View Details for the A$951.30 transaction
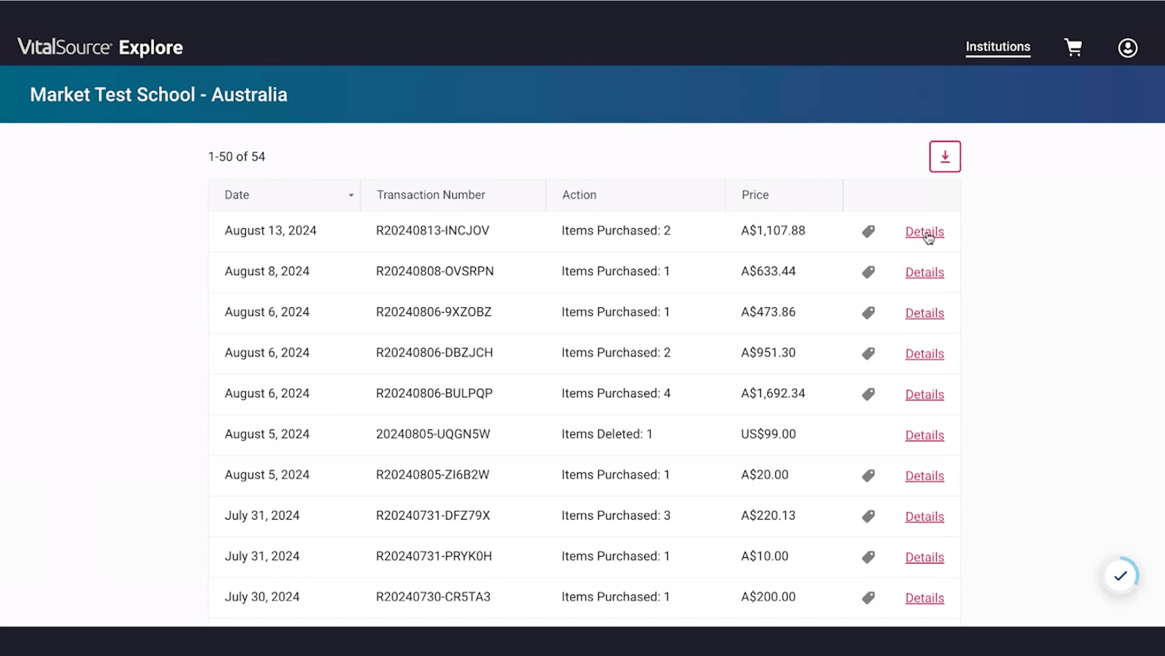1165x656 pixels. [x=924, y=354]
